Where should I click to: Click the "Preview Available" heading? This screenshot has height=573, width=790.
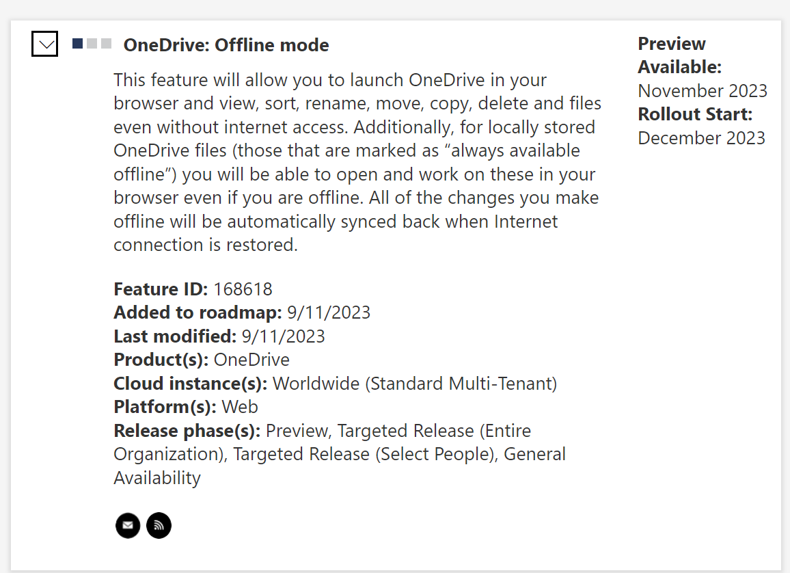coord(679,55)
